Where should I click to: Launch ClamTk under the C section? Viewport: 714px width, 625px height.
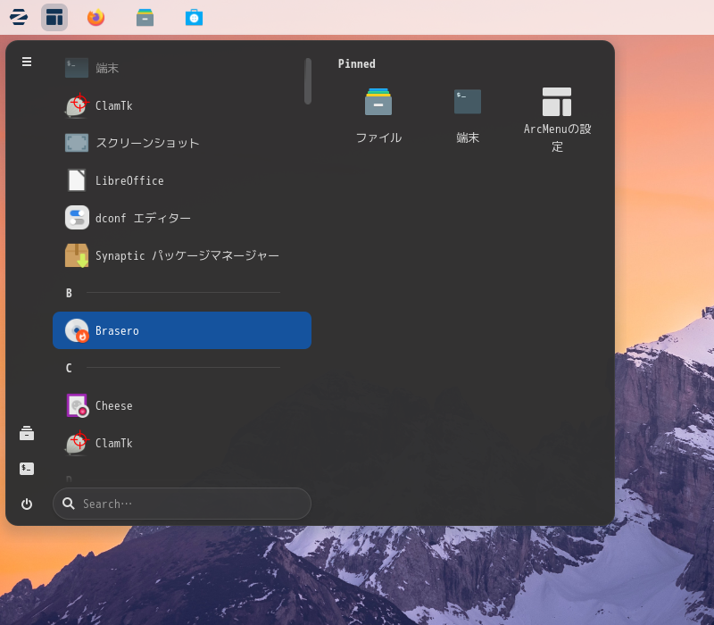[182, 443]
